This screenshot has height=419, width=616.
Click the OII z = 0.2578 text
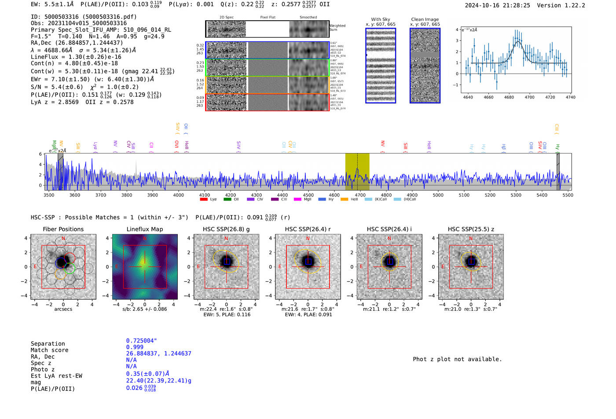(110, 102)
